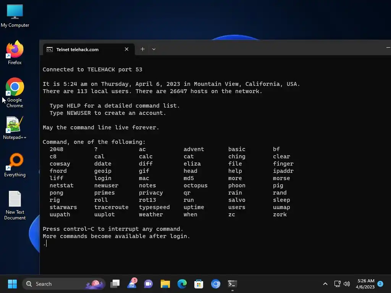The image size is (391, 293).
Task: Click the 'salvo' command text
Action: [237, 200]
